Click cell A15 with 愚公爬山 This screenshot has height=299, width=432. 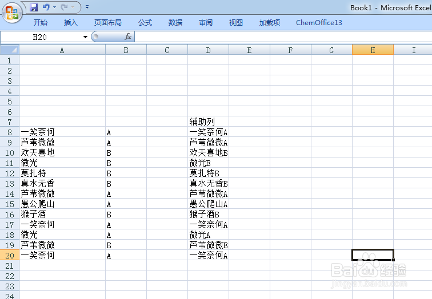click(62, 204)
